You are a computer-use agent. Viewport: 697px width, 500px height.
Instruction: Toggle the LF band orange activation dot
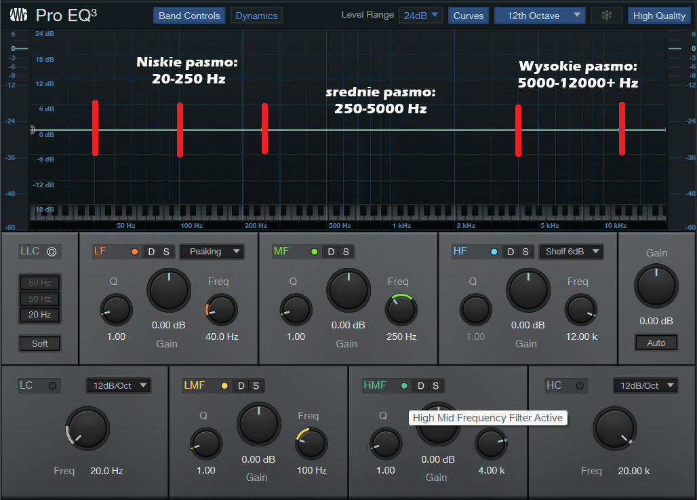134,252
